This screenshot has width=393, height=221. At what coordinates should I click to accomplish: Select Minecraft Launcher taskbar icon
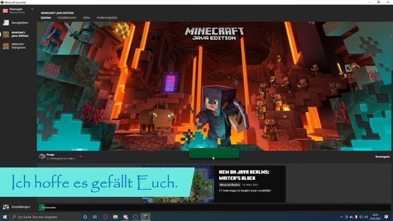tap(146, 217)
